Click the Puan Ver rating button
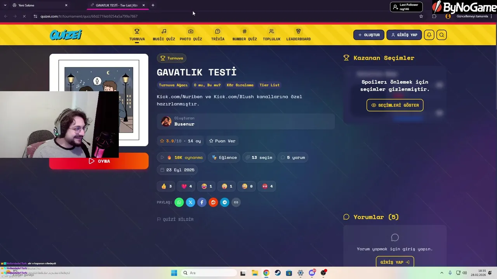The height and width of the screenshot is (279, 497). [x=222, y=141]
